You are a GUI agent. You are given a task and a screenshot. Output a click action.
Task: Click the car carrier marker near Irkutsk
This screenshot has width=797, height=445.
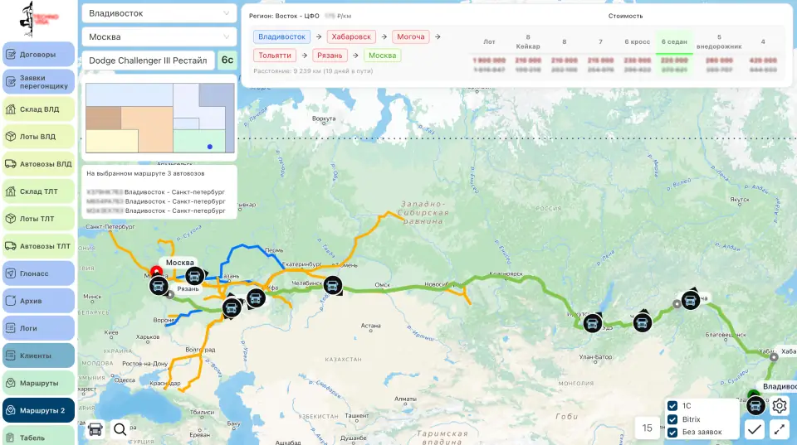592,322
